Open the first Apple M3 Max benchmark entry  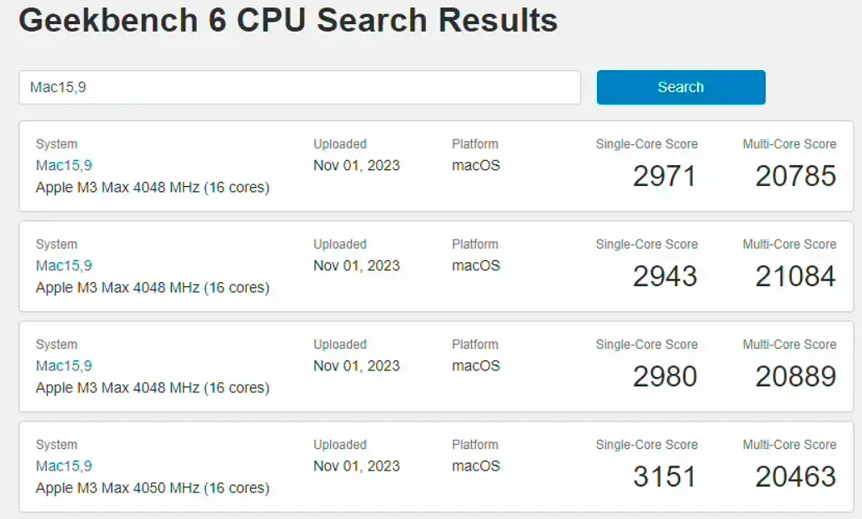pos(151,187)
